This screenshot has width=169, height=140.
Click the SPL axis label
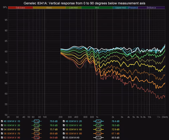[5, 7]
